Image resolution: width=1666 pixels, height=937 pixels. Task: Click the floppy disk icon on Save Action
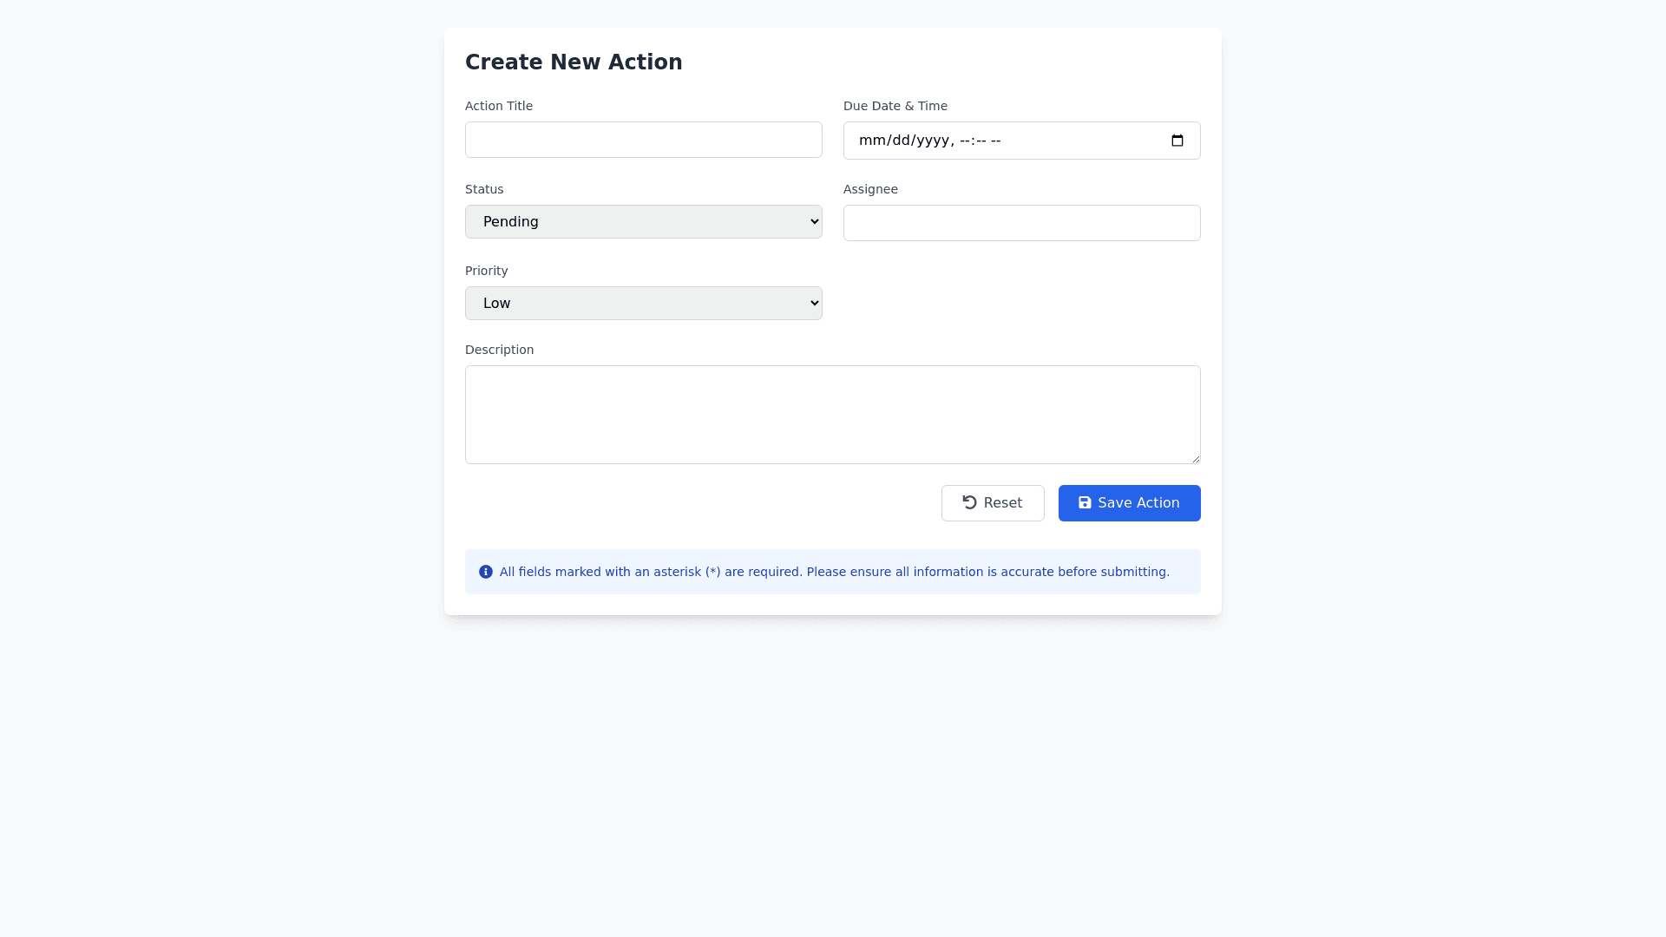point(1085,502)
